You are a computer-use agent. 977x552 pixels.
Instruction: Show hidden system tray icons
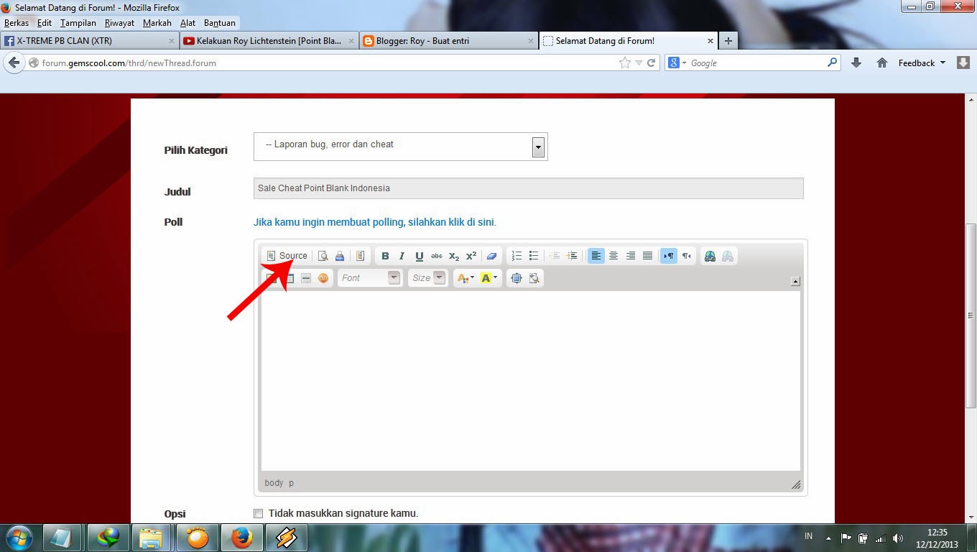[828, 538]
